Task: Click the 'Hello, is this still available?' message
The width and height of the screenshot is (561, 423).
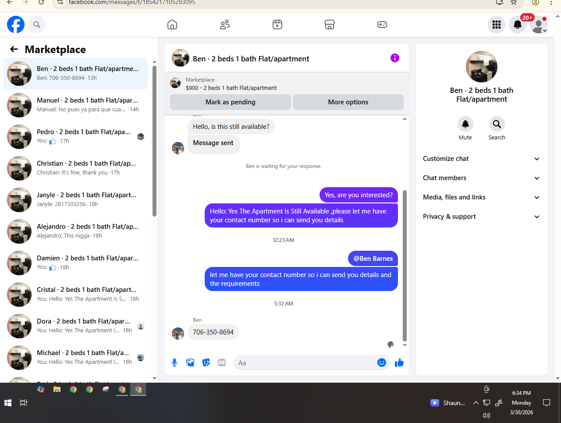Action: click(x=231, y=127)
